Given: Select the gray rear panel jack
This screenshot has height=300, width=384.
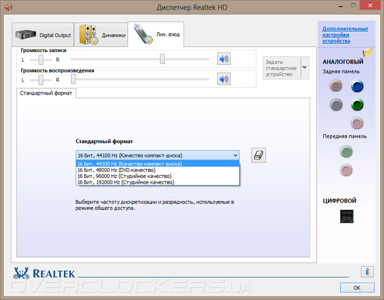Looking at the screenshot, I should [x=336, y=105].
